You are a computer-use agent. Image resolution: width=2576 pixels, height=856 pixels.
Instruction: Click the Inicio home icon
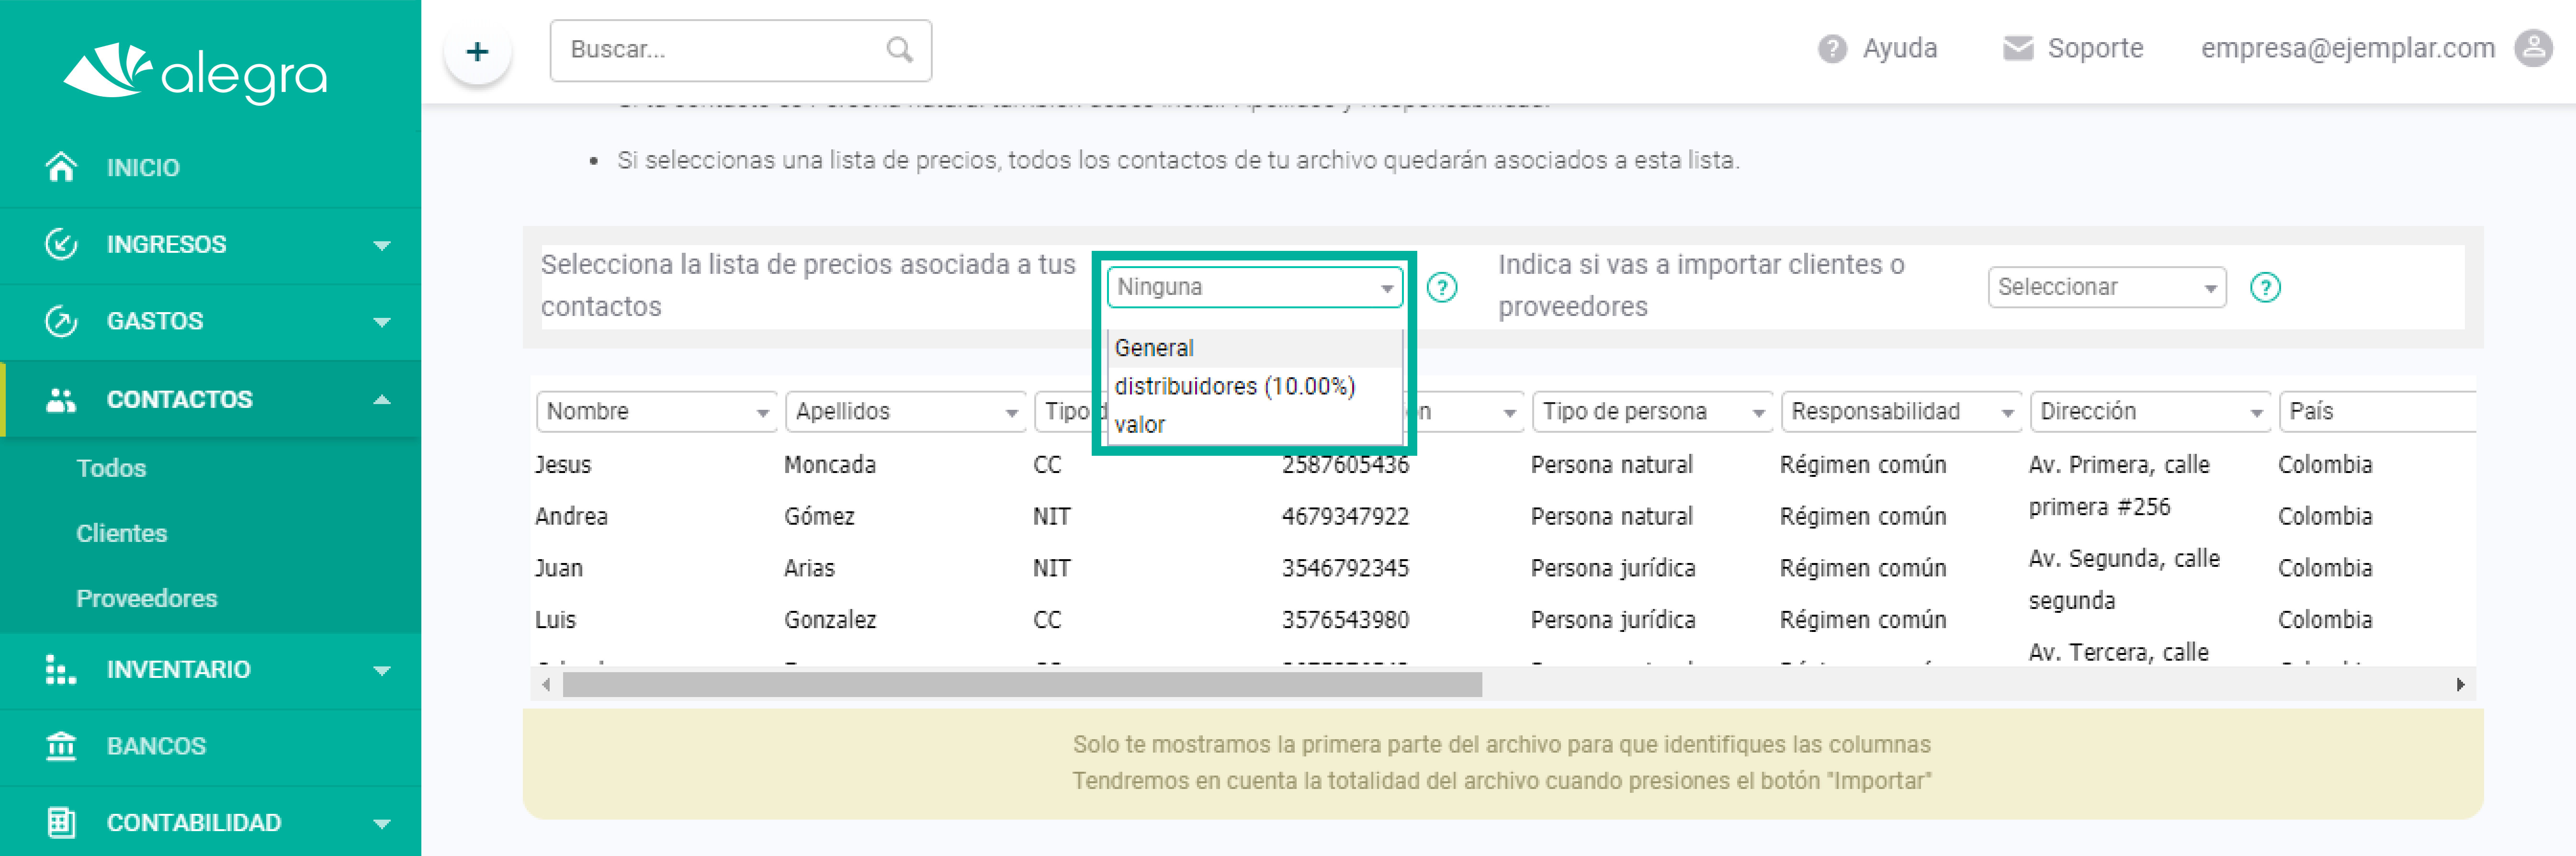(62, 167)
